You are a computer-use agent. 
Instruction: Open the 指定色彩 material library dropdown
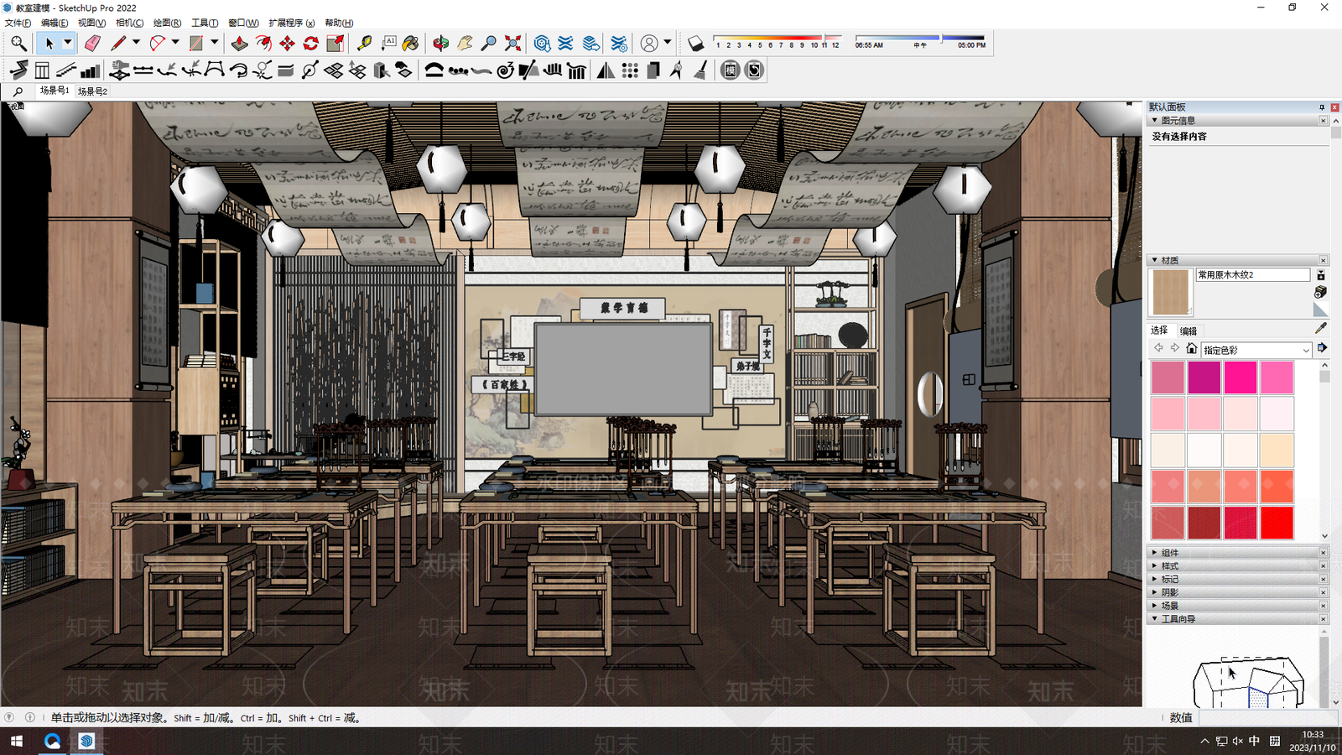pos(1256,350)
